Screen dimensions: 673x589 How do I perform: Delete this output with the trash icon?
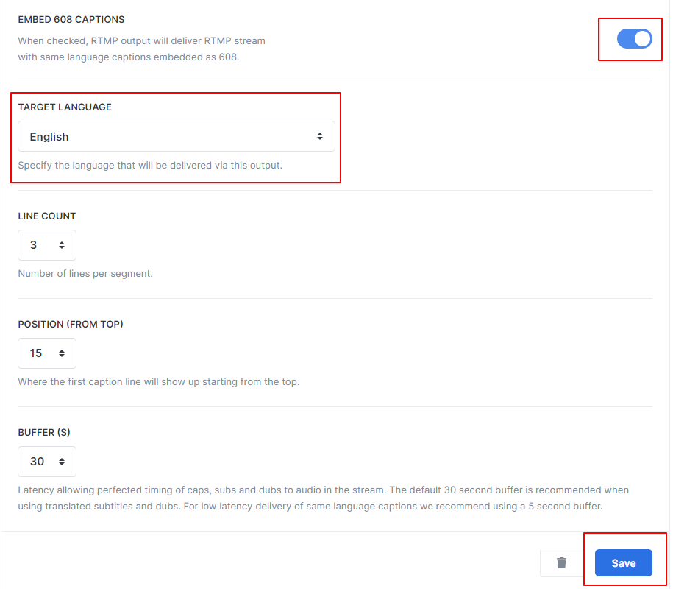[561, 562]
